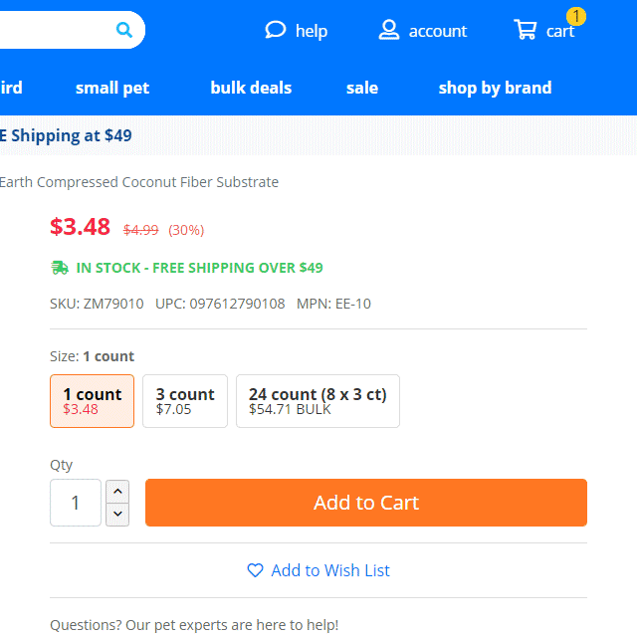The image size is (637, 637).
Task: Click the wish list heart icon
Action: [x=255, y=570]
